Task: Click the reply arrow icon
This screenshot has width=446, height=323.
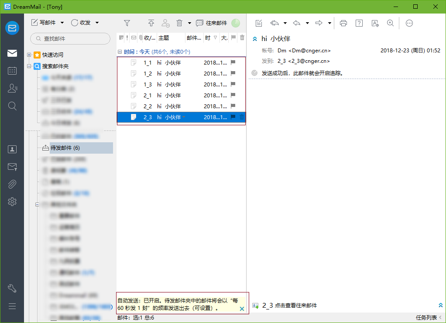Action: click(x=297, y=23)
